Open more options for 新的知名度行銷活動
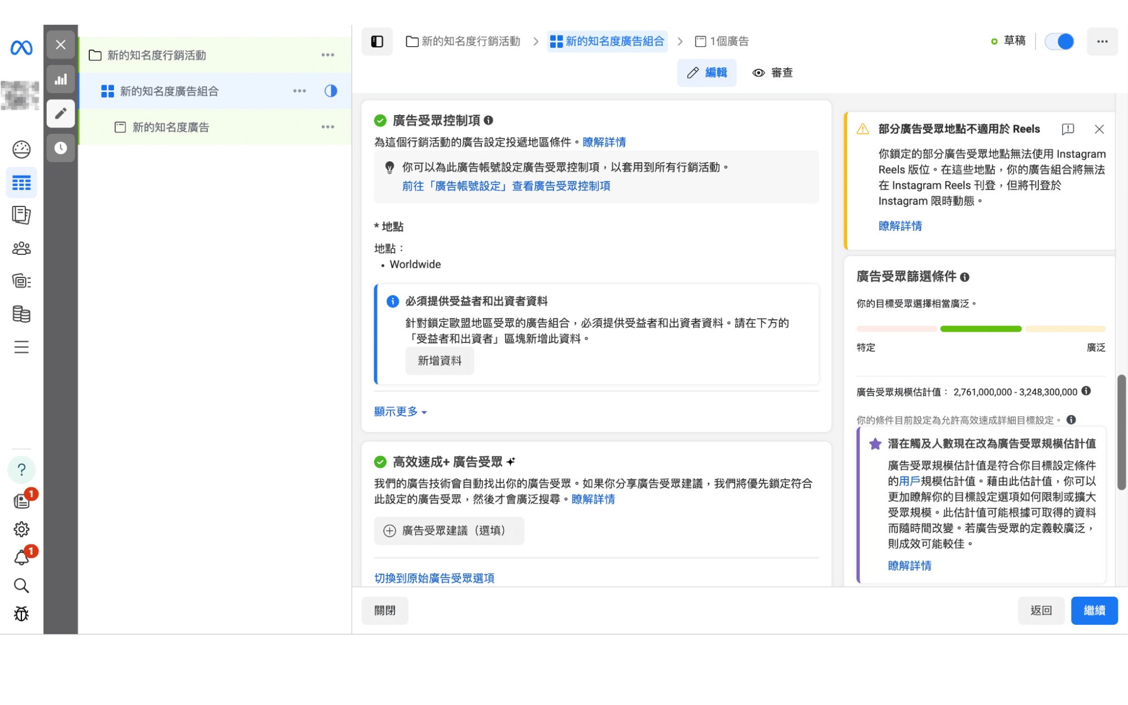This screenshot has height=705, width=1128. coord(327,55)
